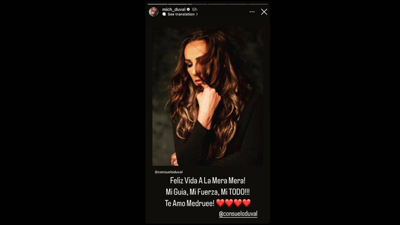Click the third, in-progress story segment
Image resolution: width=400 pixels, height=225 pixels.
pyautogui.click(x=198, y=4)
